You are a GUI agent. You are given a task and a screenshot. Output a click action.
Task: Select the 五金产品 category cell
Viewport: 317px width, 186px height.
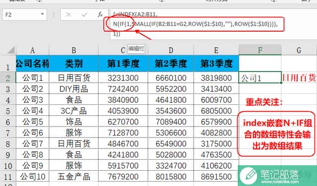[74, 177]
